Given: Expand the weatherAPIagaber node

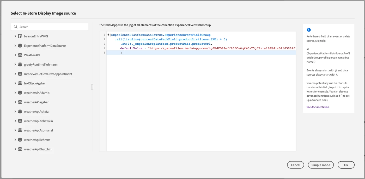Looking at the screenshot, I should pos(15,102).
